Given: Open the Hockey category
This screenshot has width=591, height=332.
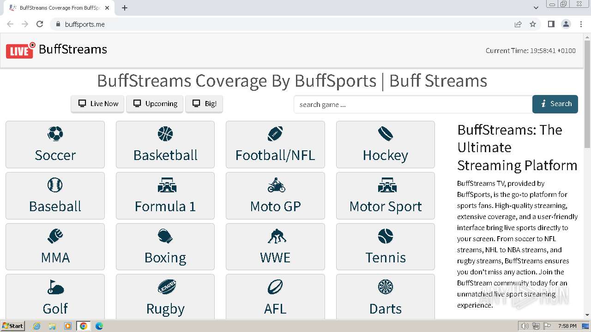Looking at the screenshot, I should click(386, 145).
